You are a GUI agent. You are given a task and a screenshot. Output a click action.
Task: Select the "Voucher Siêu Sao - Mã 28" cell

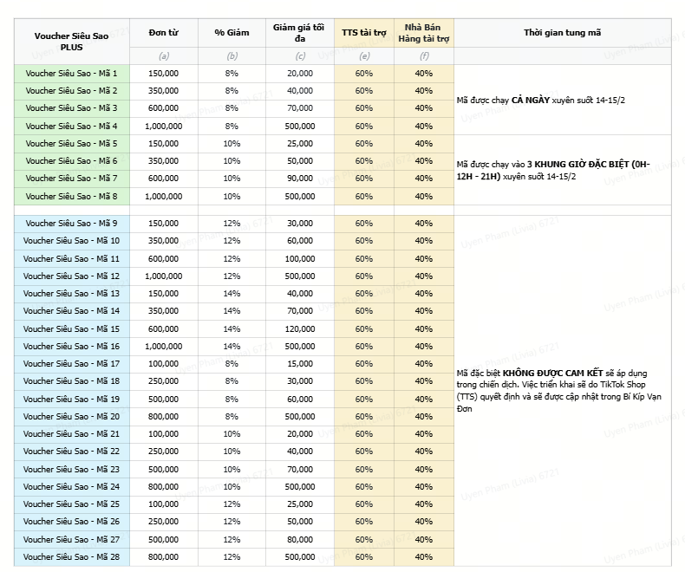[71, 556]
